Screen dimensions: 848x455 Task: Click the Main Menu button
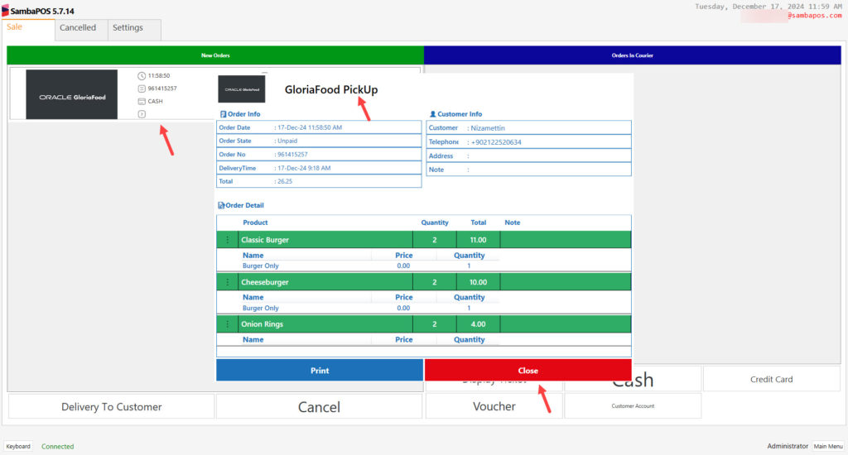828,447
